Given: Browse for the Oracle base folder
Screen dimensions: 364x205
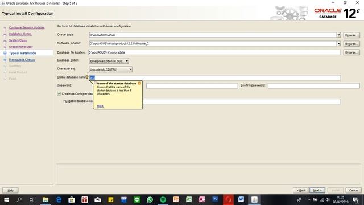Looking at the screenshot, I should click(351, 35).
